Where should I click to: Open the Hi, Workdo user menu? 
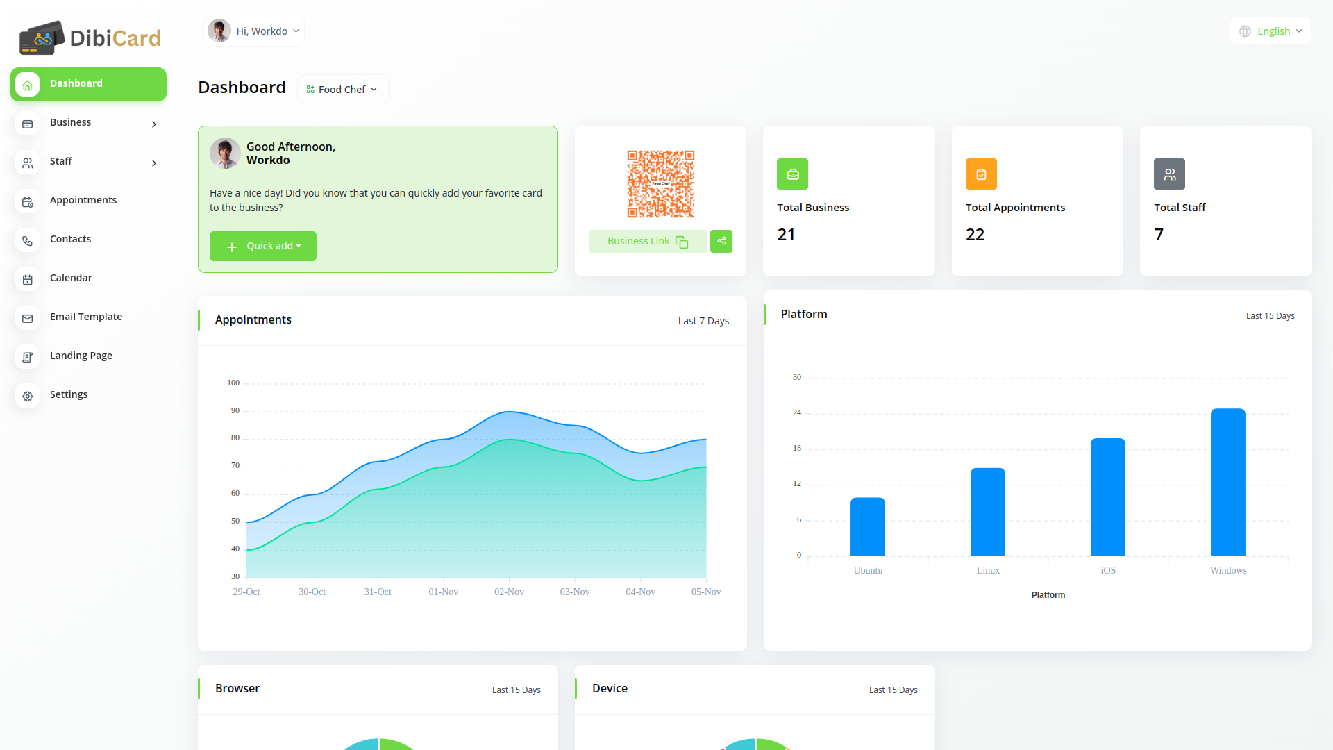[x=254, y=31]
